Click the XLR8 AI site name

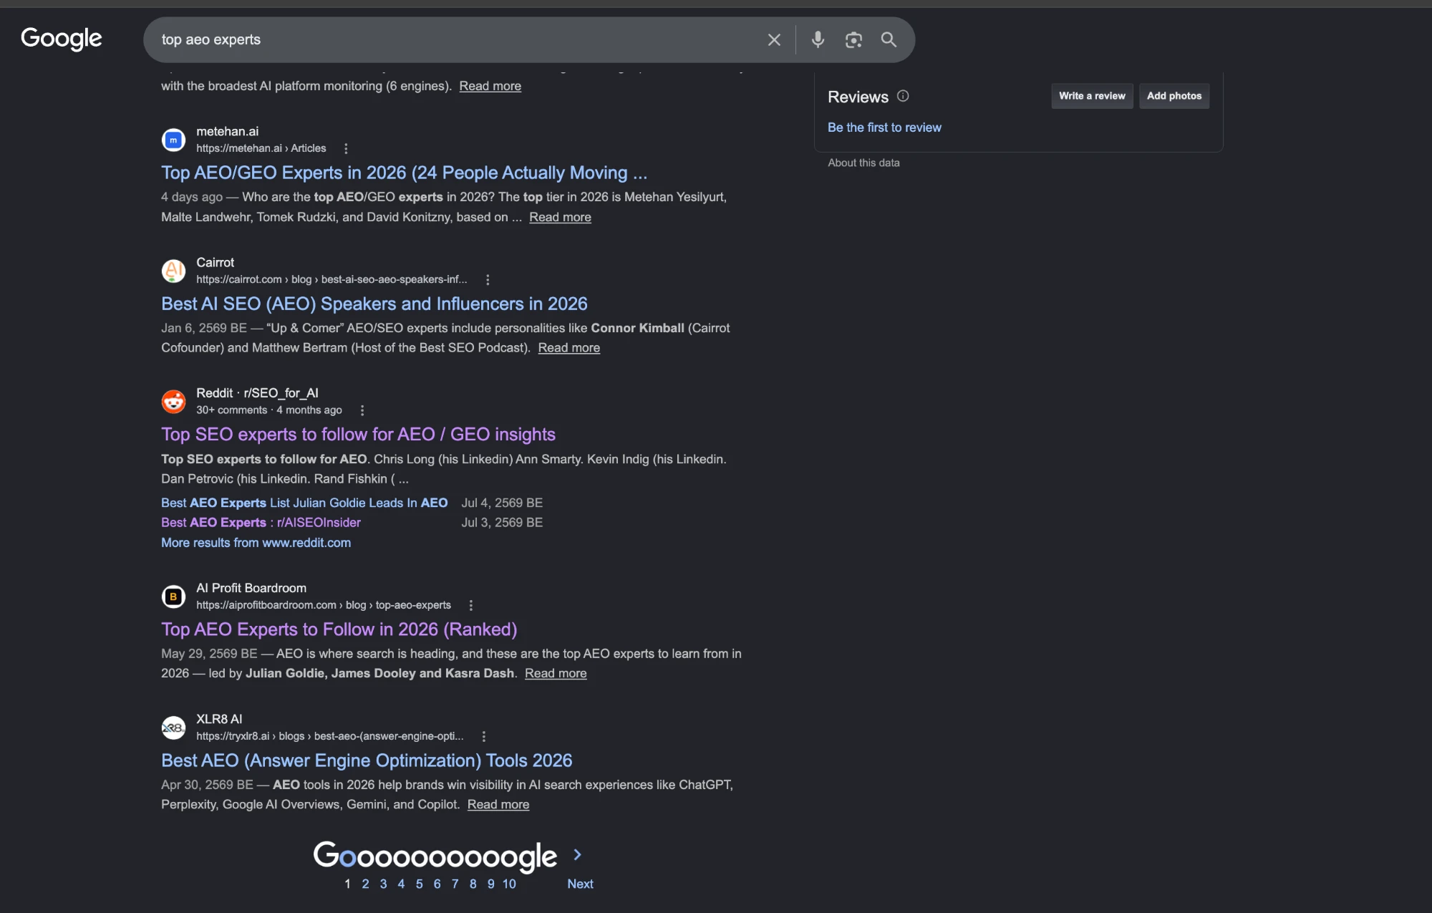point(219,719)
